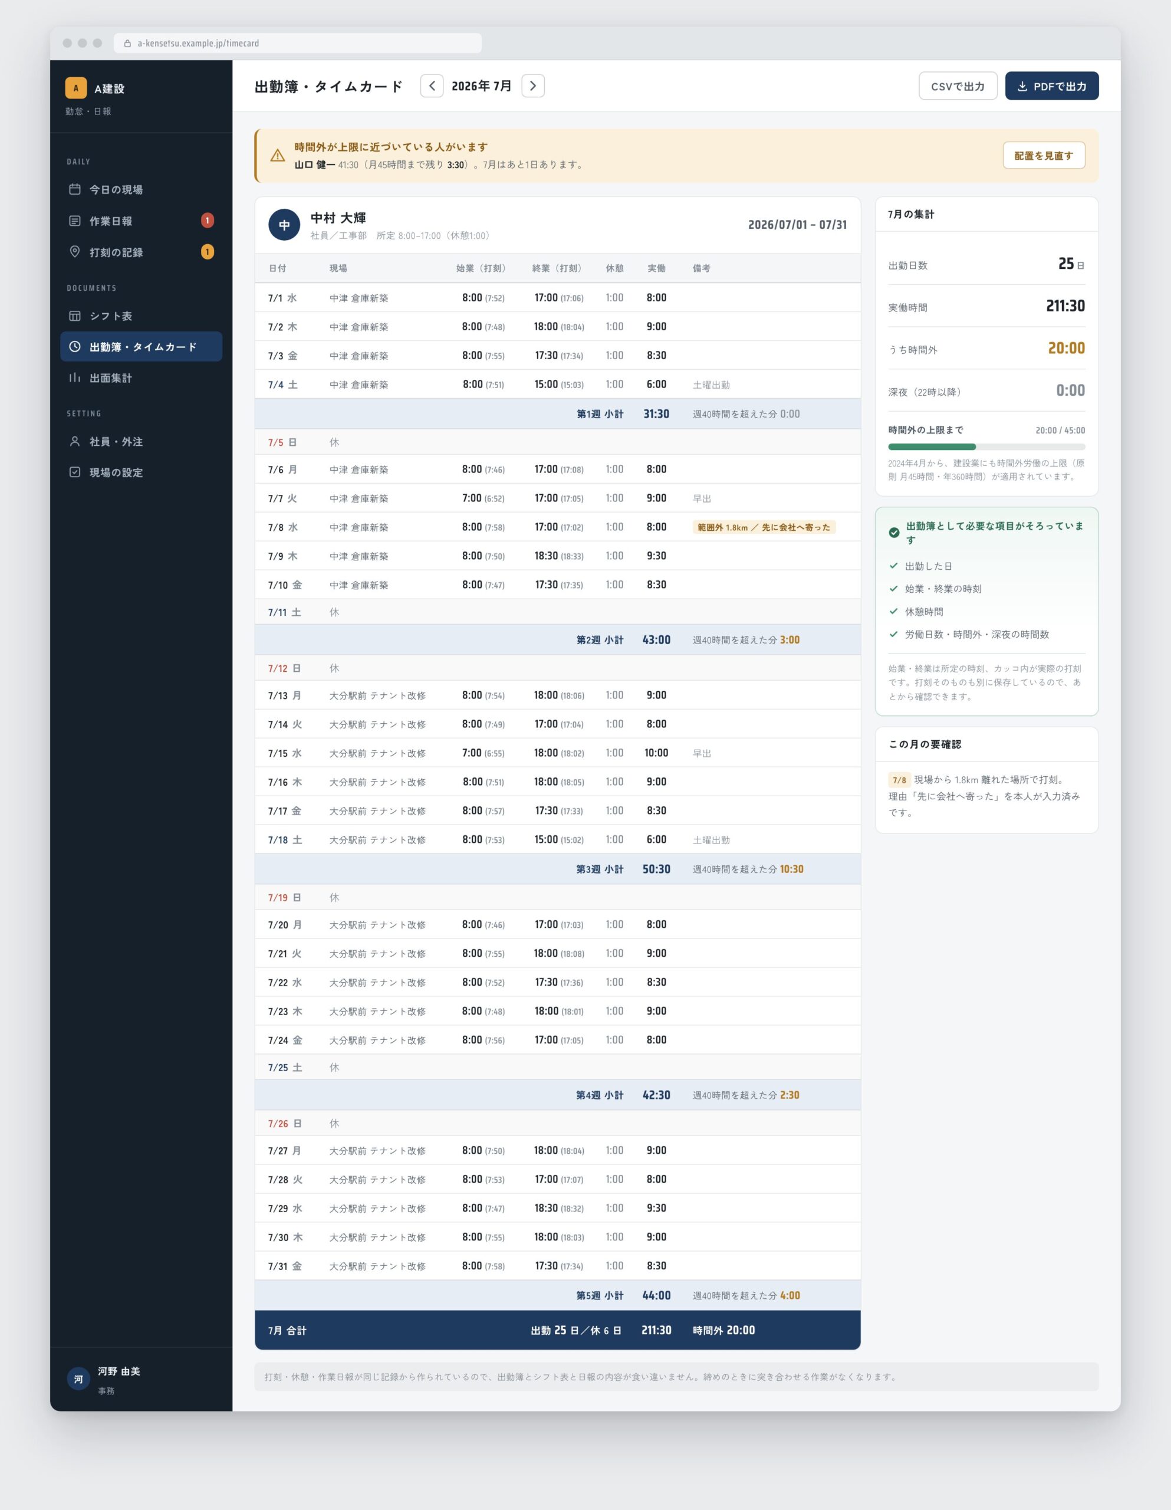The height and width of the screenshot is (1510, 1171).
Task: Click the red badge on 作業日報
Action: tap(208, 221)
